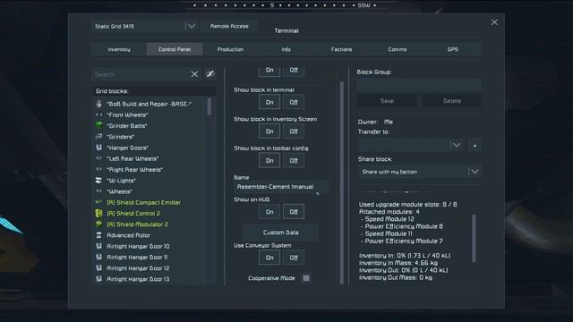This screenshot has width=573, height=322.
Task: Click the Airtight Hangar Door 13 icon
Action: [x=98, y=279]
